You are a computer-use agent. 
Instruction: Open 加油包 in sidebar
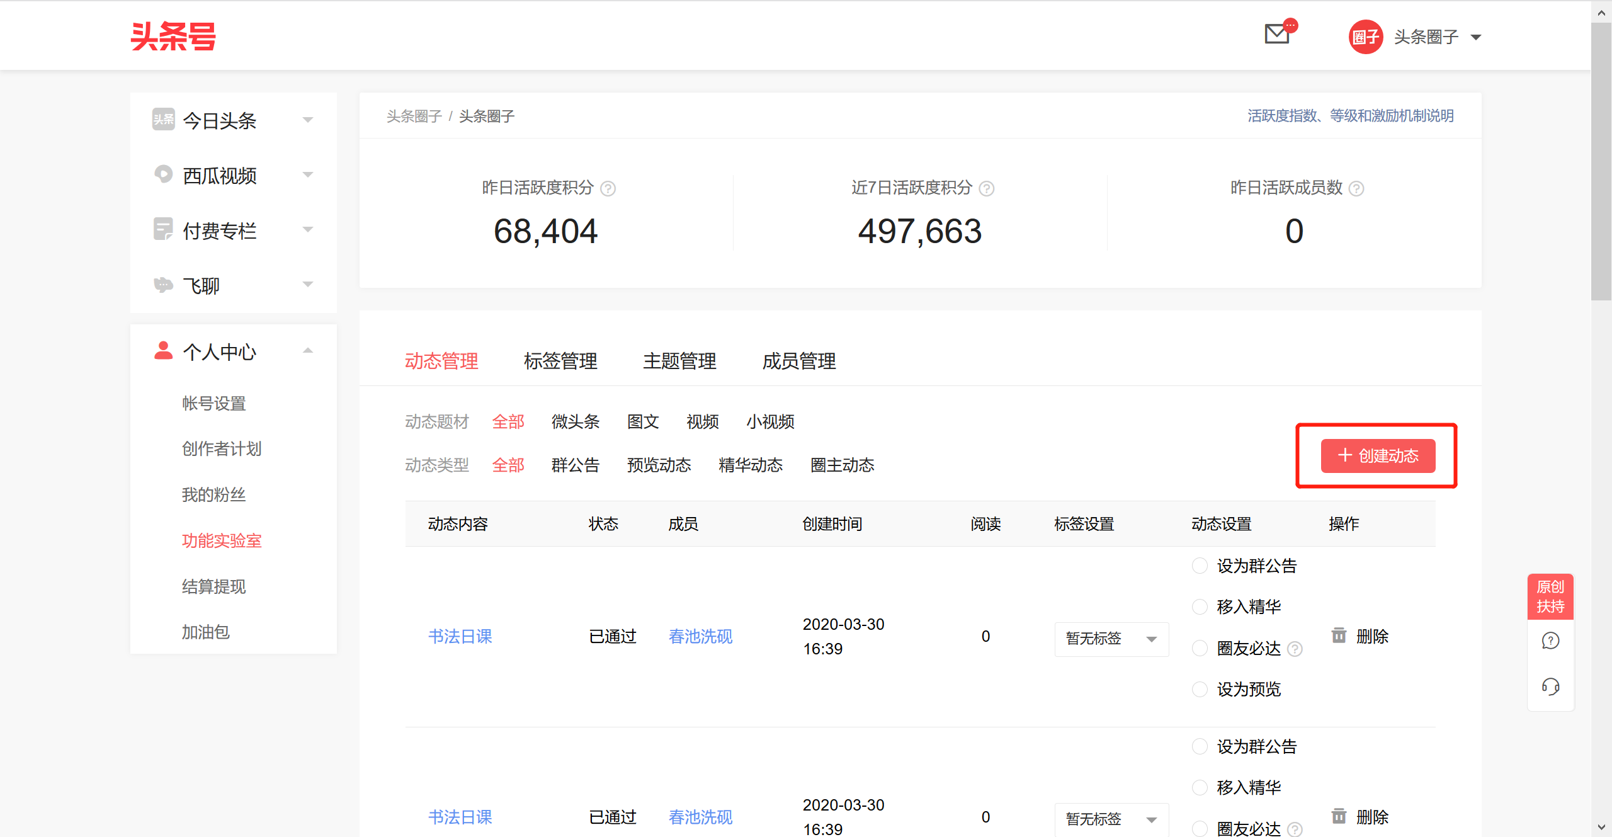206,632
